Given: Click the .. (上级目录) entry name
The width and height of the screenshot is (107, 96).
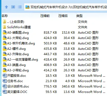Looking at the screenshot, I should tap(16, 22).
